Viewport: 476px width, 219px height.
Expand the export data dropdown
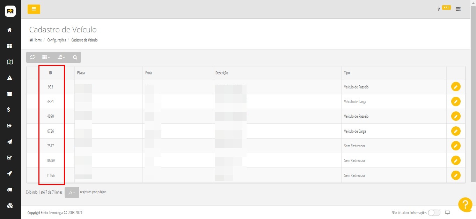pos(61,57)
